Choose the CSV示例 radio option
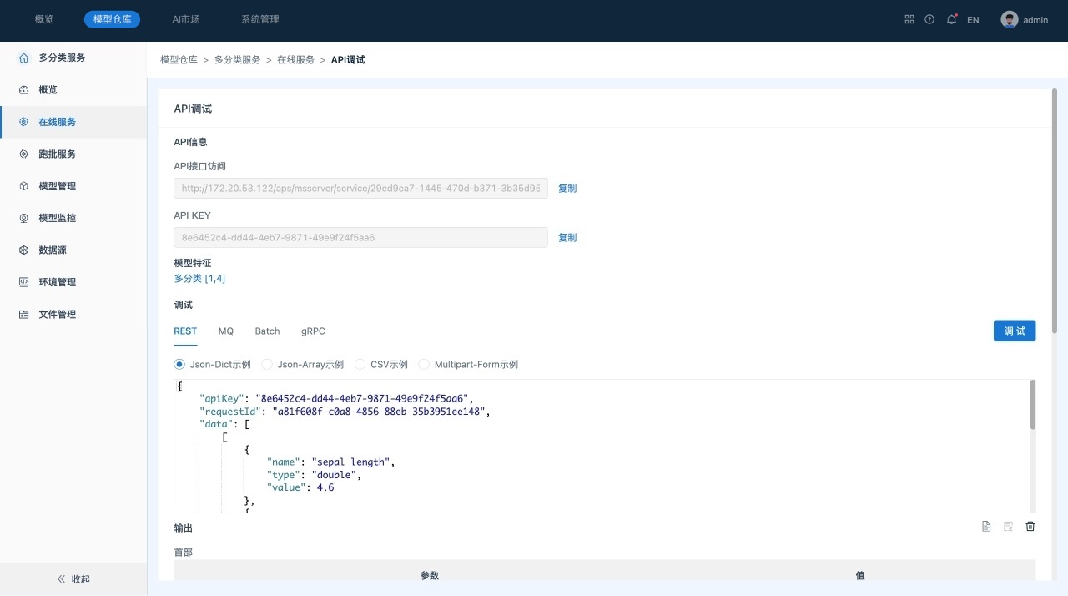Screen dimensions: 1068x596 click(x=360, y=365)
